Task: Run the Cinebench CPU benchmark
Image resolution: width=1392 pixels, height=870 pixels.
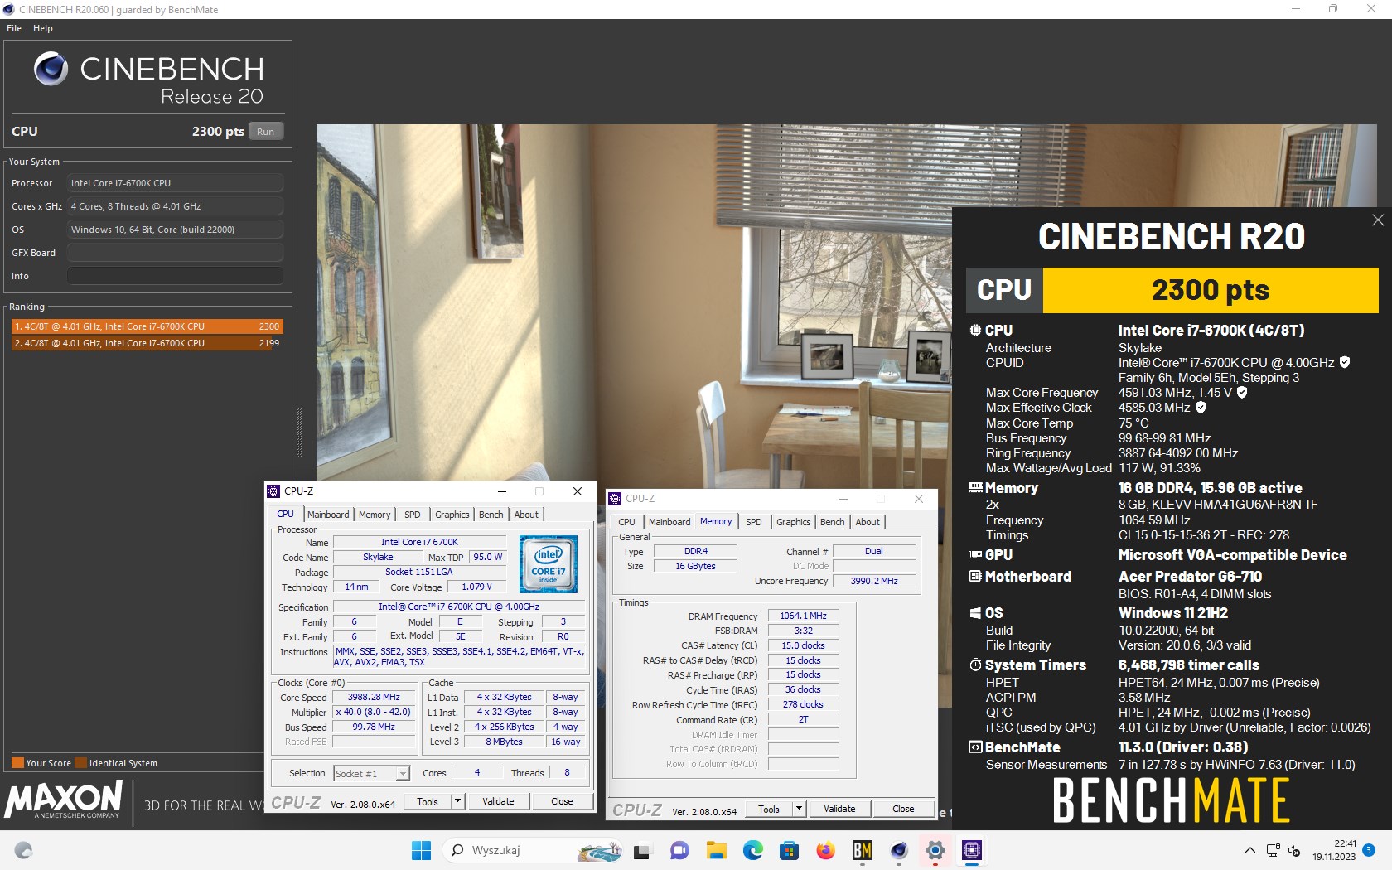Action: [265, 132]
